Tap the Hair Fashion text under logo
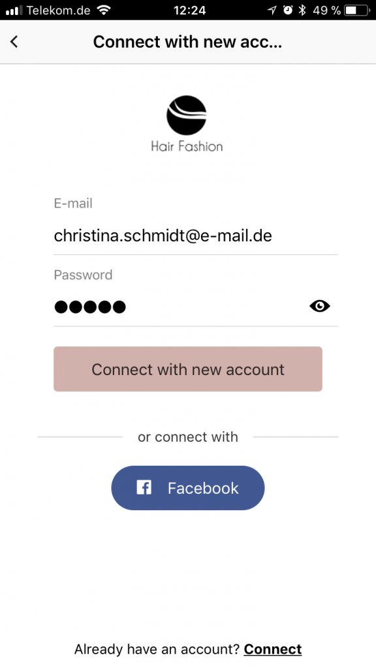376x668 pixels. [187, 147]
